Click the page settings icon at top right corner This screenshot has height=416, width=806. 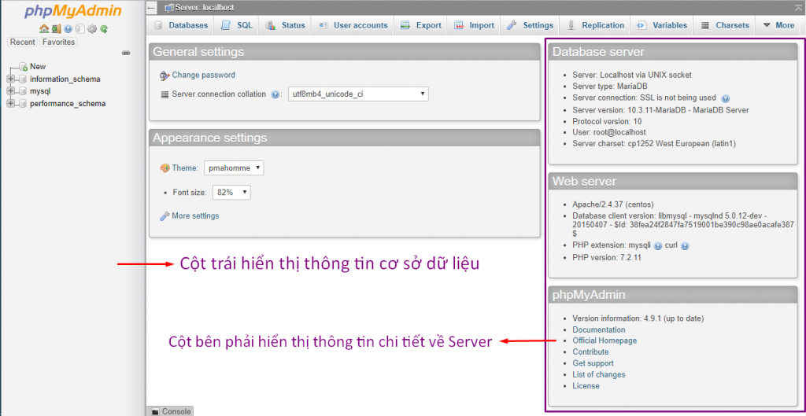click(x=798, y=8)
